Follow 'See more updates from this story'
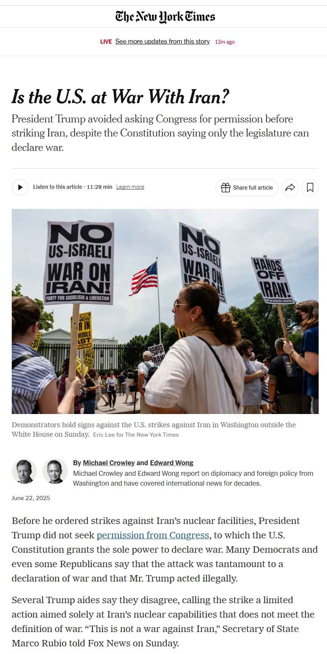The height and width of the screenshot is (654, 327). (162, 41)
